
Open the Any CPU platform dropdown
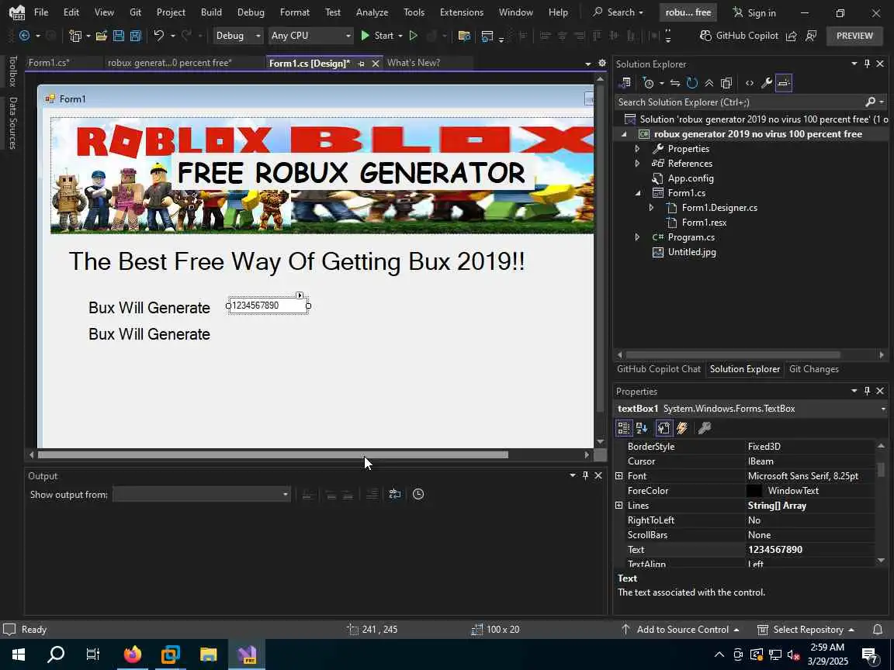pos(310,36)
